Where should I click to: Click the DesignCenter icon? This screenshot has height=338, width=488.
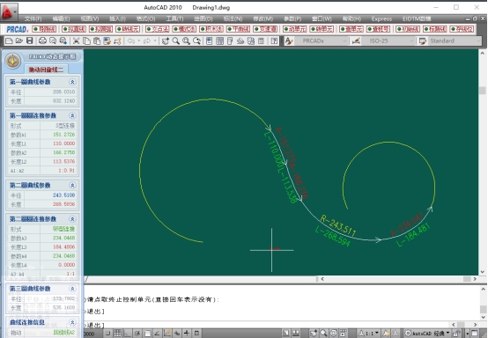click(x=219, y=40)
